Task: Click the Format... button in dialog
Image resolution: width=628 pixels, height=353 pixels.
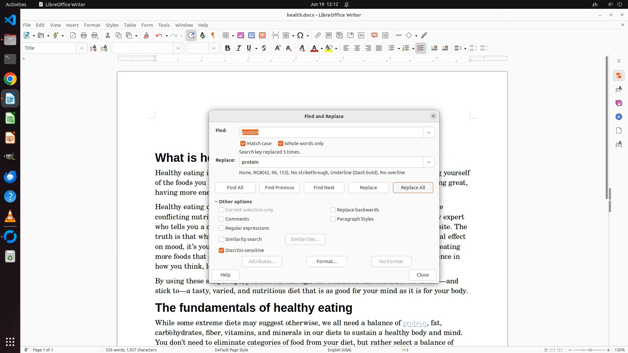Action: click(x=326, y=261)
